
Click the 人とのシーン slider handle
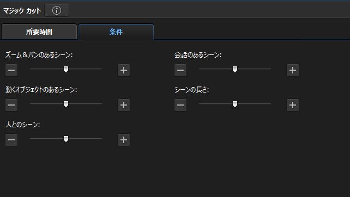(66, 139)
